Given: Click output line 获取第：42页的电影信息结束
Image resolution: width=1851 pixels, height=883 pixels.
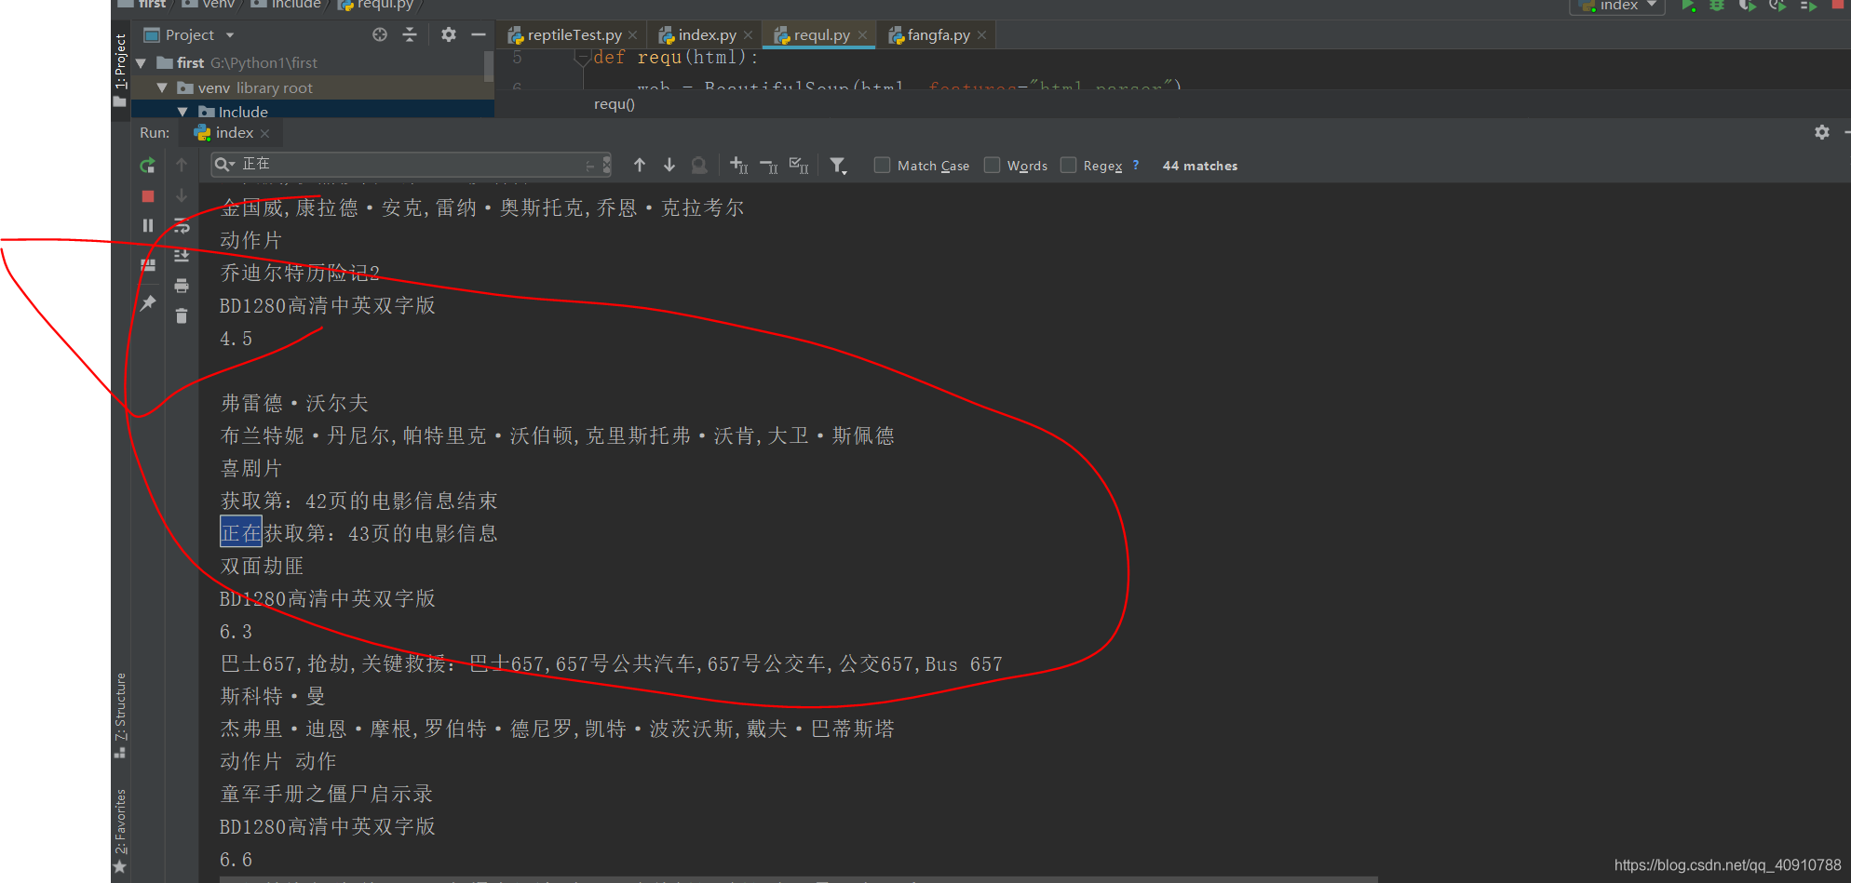Looking at the screenshot, I should point(359,502).
